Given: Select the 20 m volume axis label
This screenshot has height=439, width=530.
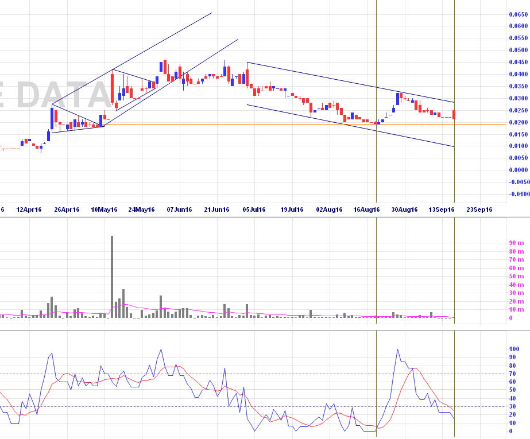Looking at the screenshot, I should pos(516,301).
